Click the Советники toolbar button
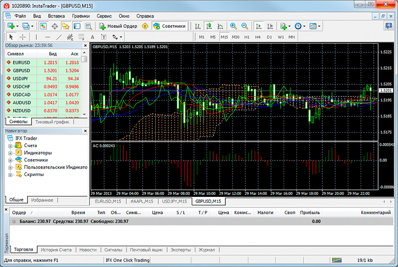This screenshot has height=267, width=398. pos(170,26)
